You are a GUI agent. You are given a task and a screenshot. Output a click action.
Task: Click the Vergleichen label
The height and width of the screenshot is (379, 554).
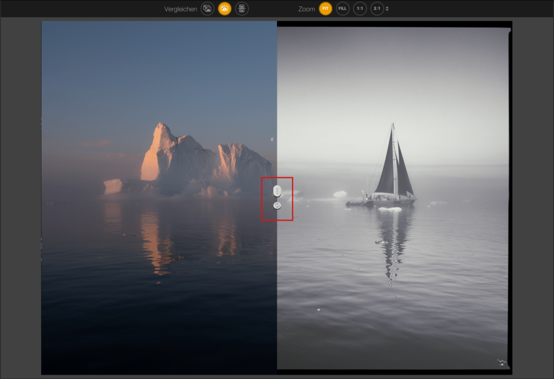(181, 9)
